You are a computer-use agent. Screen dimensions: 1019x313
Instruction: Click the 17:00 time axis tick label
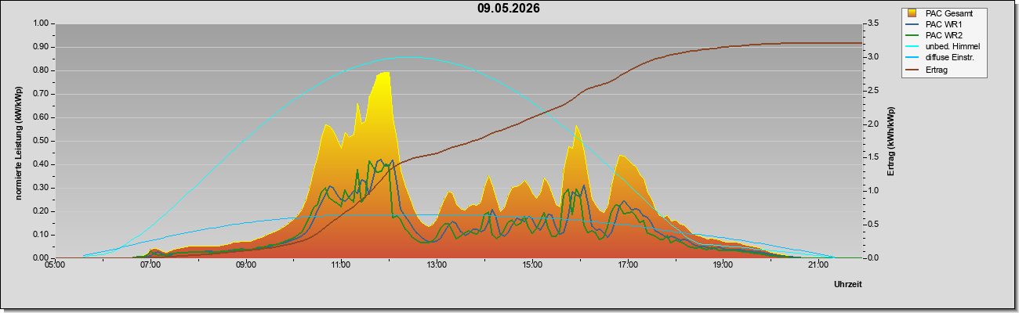[x=627, y=266]
